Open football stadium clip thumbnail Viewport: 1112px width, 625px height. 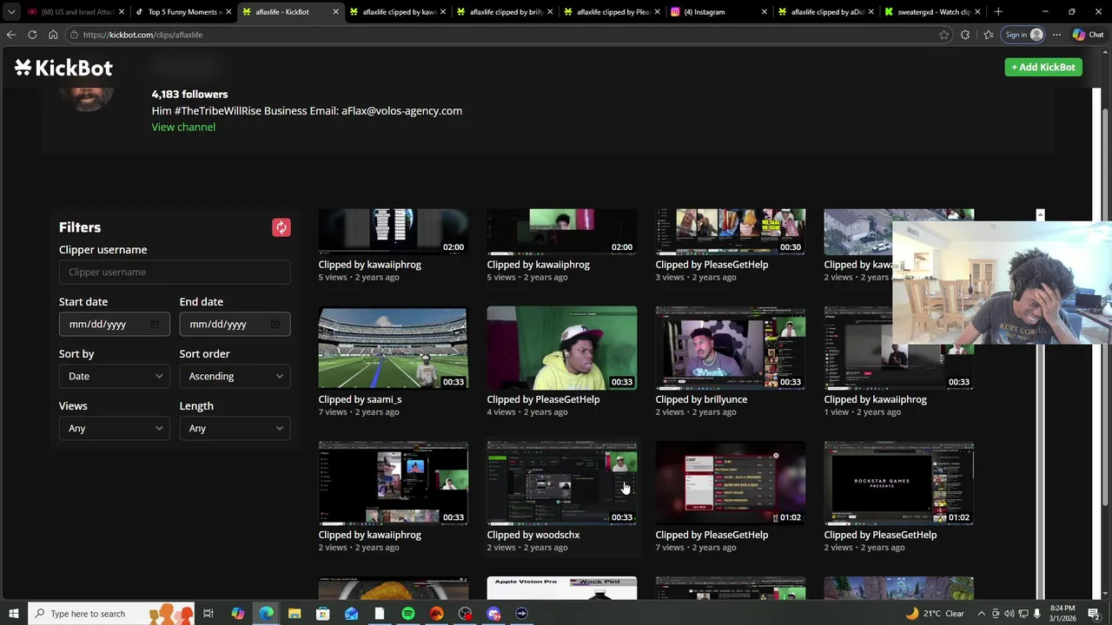393,347
